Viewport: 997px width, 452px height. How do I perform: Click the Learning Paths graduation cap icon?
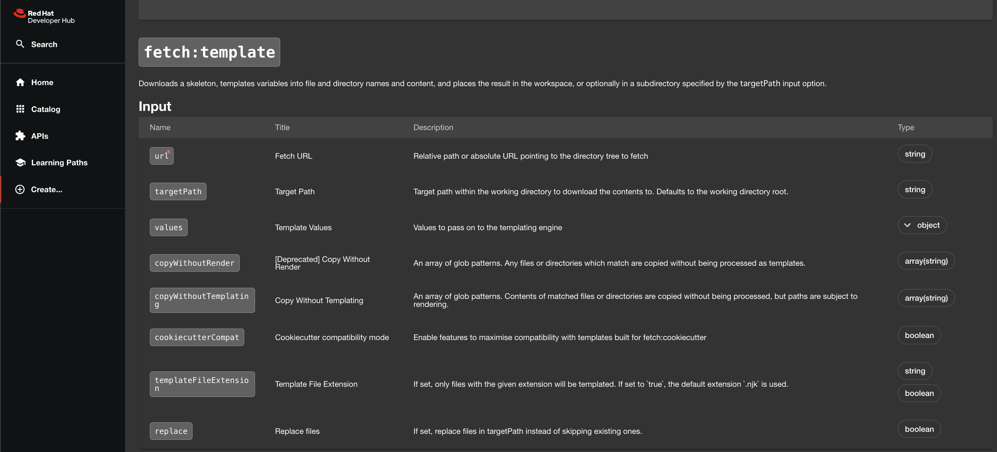20,163
